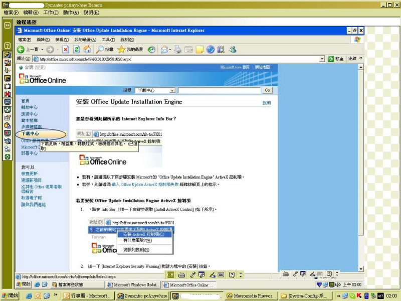401x301 pixels.
Task: Refresh the page with the IE Refresh icon
Action: [77, 49]
